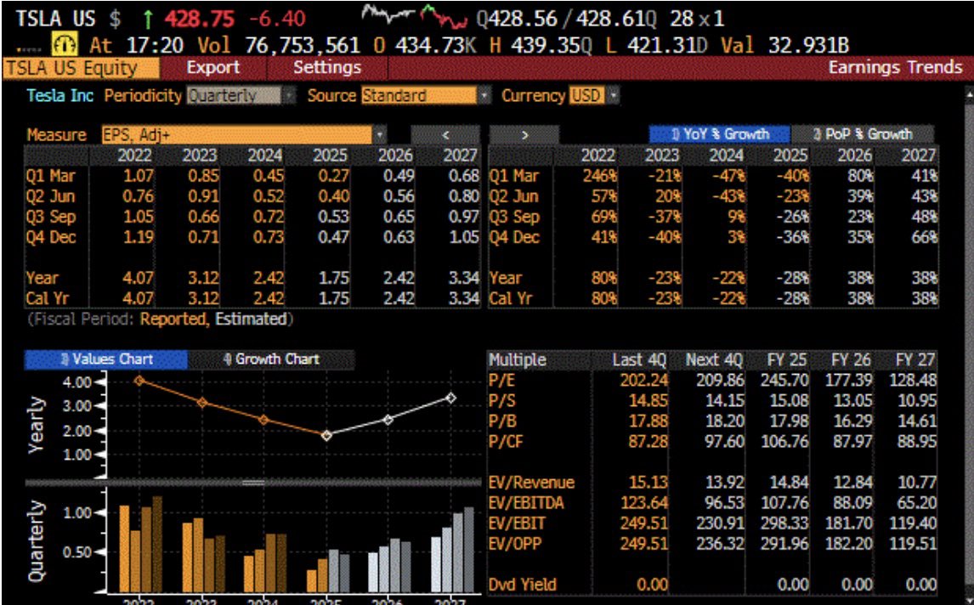Click the Next 4Q column header
Image resolution: width=974 pixels, height=605 pixels.
tap(714, 359)
